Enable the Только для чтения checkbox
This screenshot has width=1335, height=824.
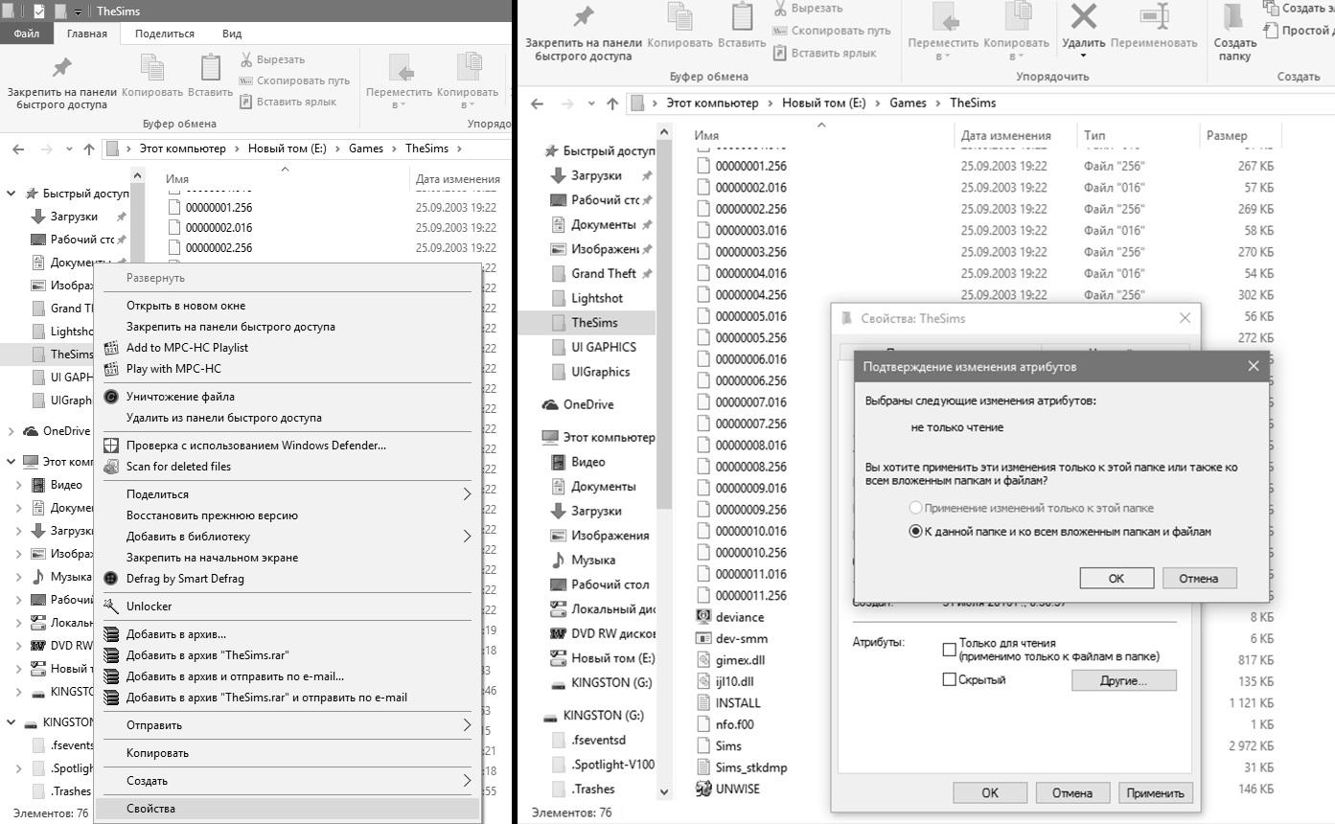[950, 650]
